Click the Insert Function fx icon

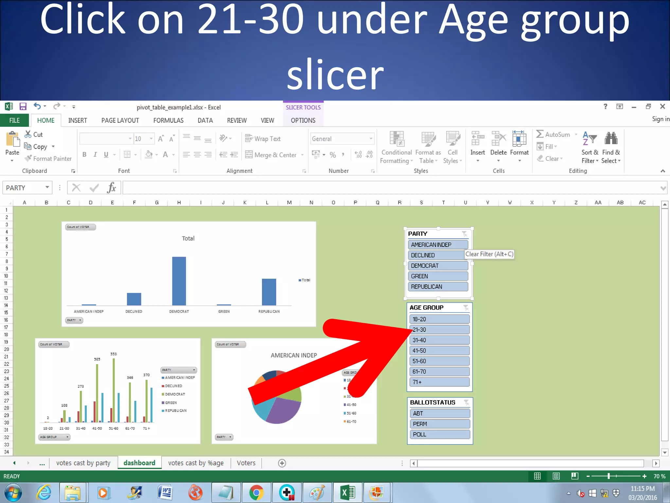pos(112,188)
